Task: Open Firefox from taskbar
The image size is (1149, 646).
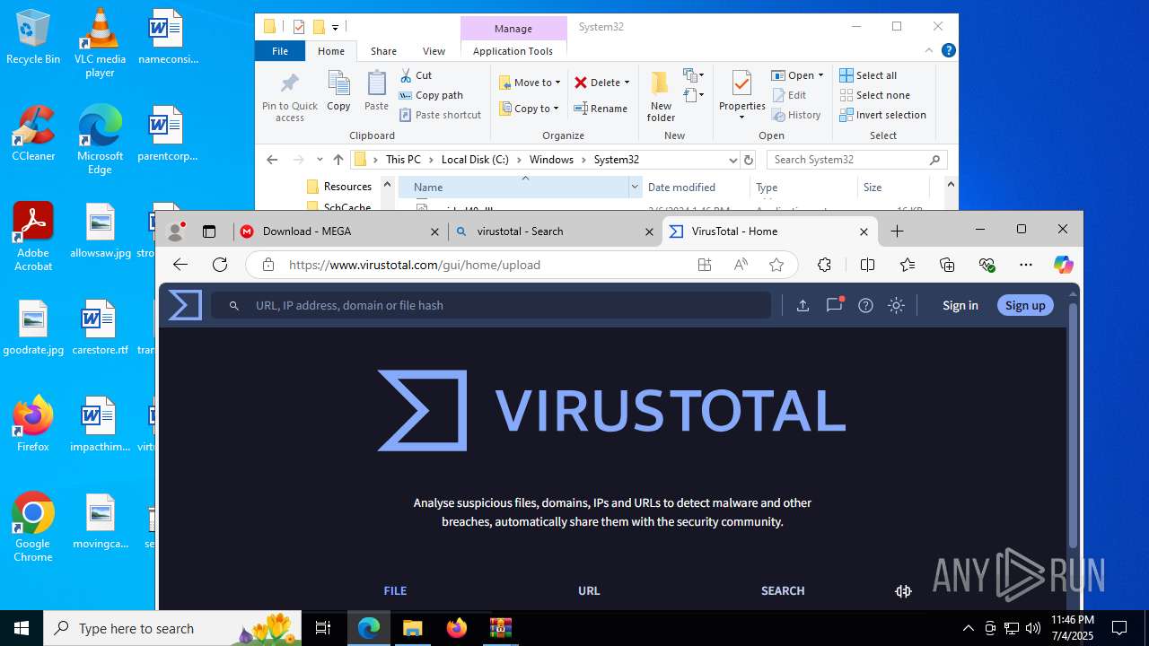Action: [457, 628]
